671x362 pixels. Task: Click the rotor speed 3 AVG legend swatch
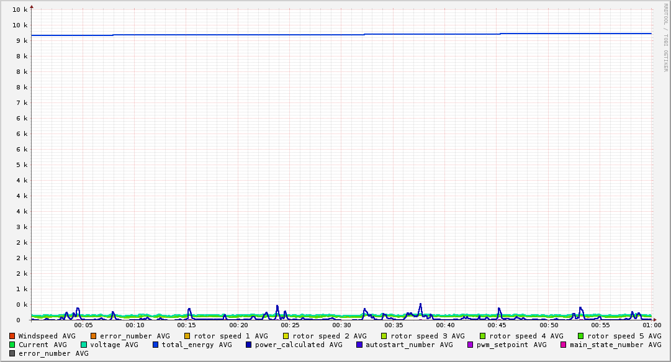click(x=384, y=336)
